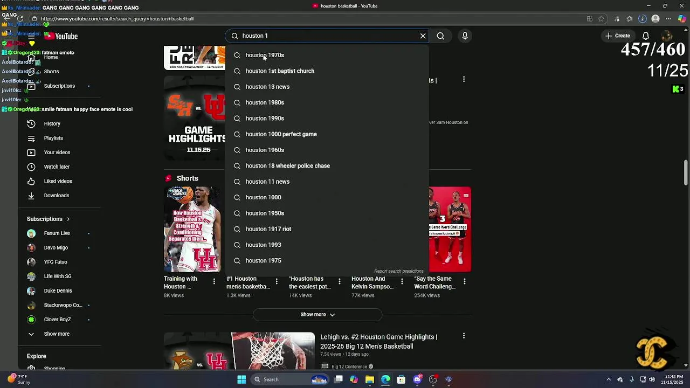Select suggestion houston 13 news
The image size is (690, 388).
pos(327,87)
